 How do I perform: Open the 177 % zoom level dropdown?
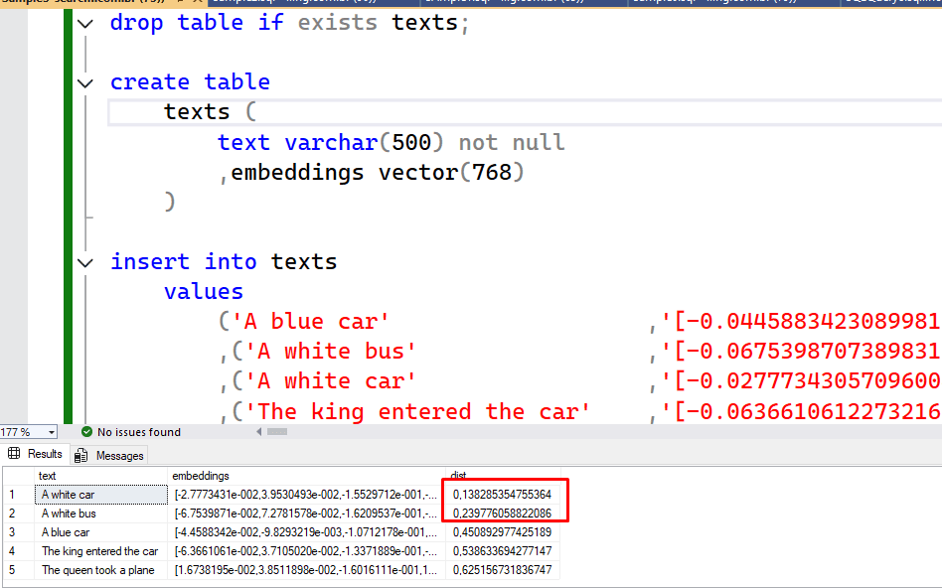pyautogui.click(x=52, y=432)
